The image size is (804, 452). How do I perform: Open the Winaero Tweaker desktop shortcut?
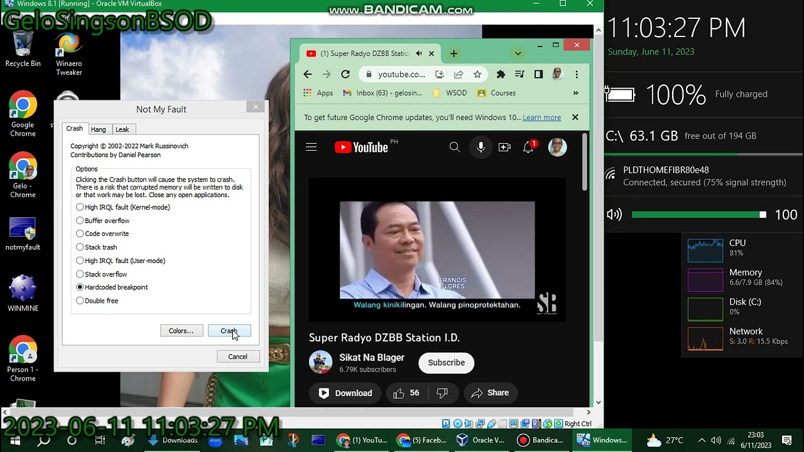tap(68, 54)
